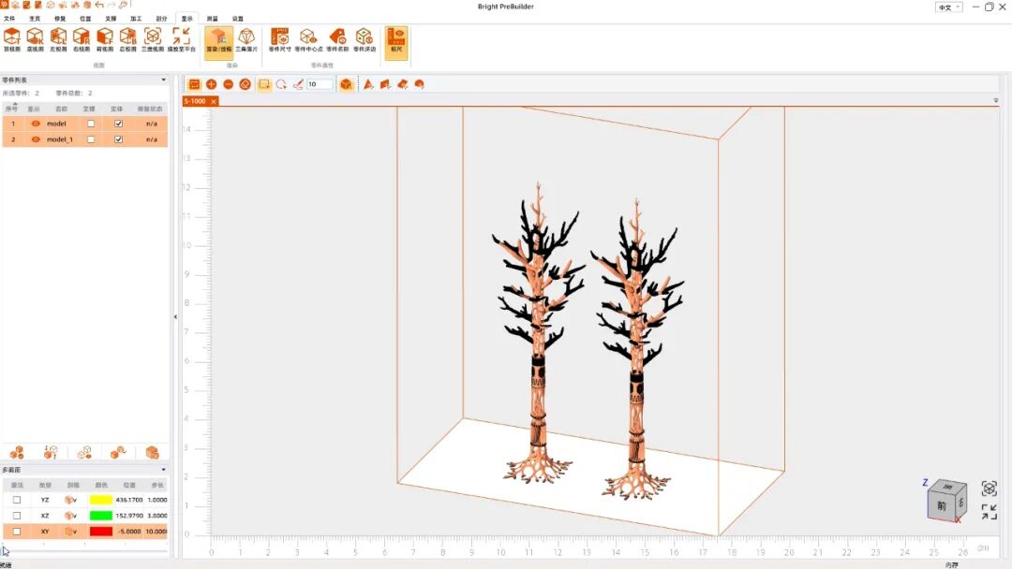1012x569 pixels.
Task: Select the triangle facets (三角面片) render mode
Action: (x=246, y=37)
